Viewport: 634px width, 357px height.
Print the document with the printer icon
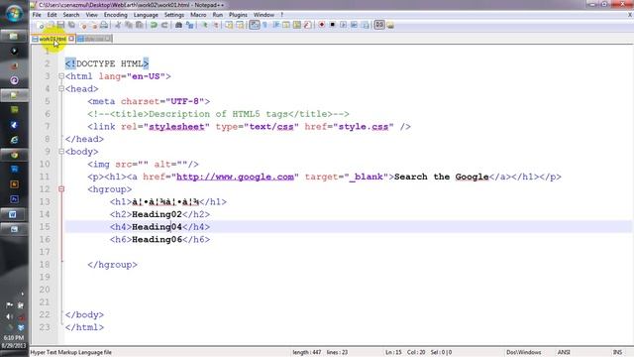(x=104, y=25)
